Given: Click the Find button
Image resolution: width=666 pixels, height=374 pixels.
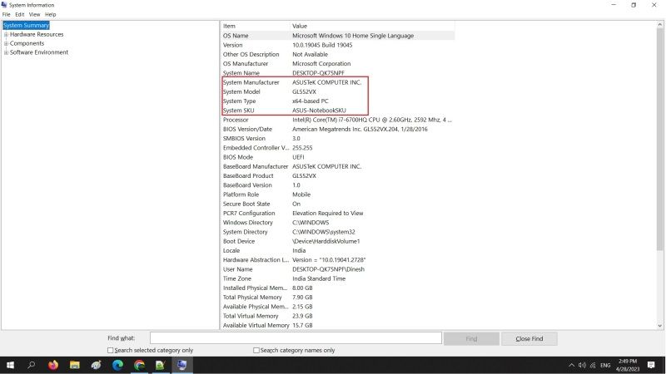Looking at the screenshot, I should click(x=471, y=339).
